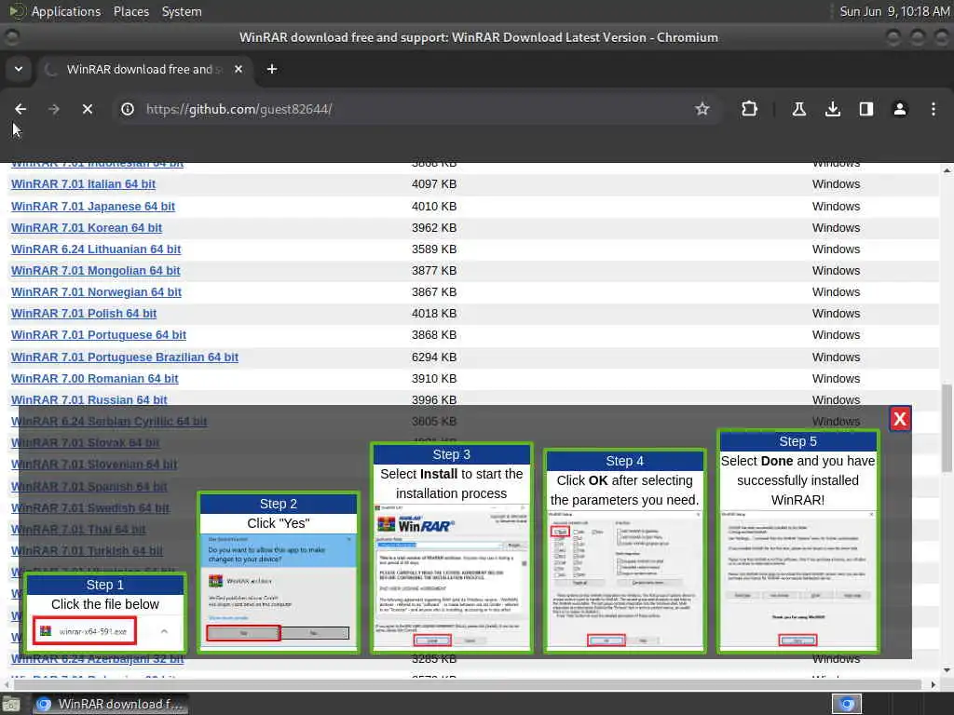This screenshot has height=715, width=954.
Task: Click the 3589 KB size cell
Action: [434, 250]
